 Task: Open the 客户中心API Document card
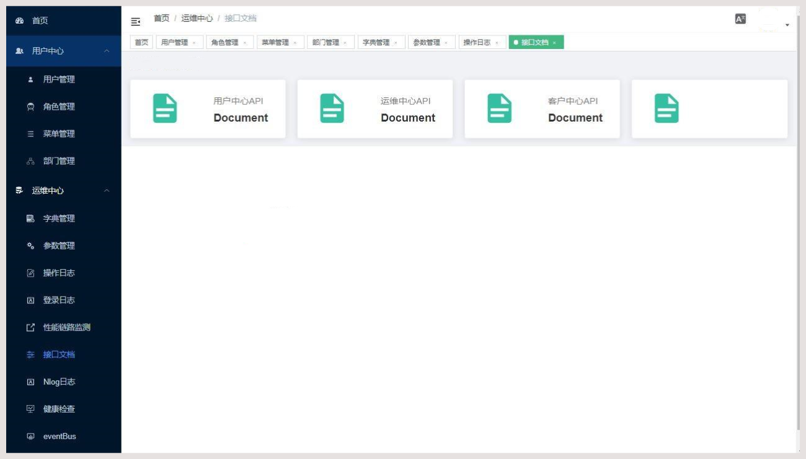(542, 109)
